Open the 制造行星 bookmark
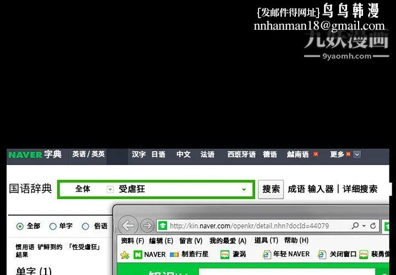This screenshot has width=396, height=275. pyautogui.click(x=189, y=254)
